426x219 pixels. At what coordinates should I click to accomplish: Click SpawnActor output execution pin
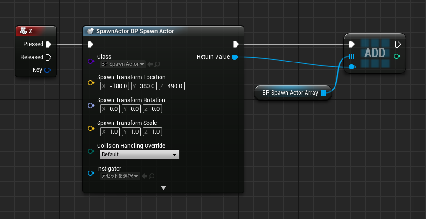click(x=236, y=44)
